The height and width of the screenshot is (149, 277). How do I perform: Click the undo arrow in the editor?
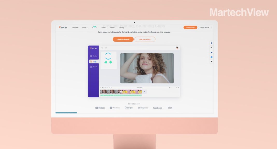[102, 48]
